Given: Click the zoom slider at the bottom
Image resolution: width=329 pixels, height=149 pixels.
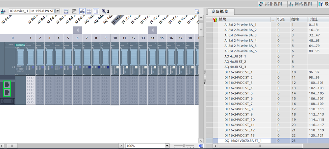Looking at the screenshot, I should (x=184, y=146).
